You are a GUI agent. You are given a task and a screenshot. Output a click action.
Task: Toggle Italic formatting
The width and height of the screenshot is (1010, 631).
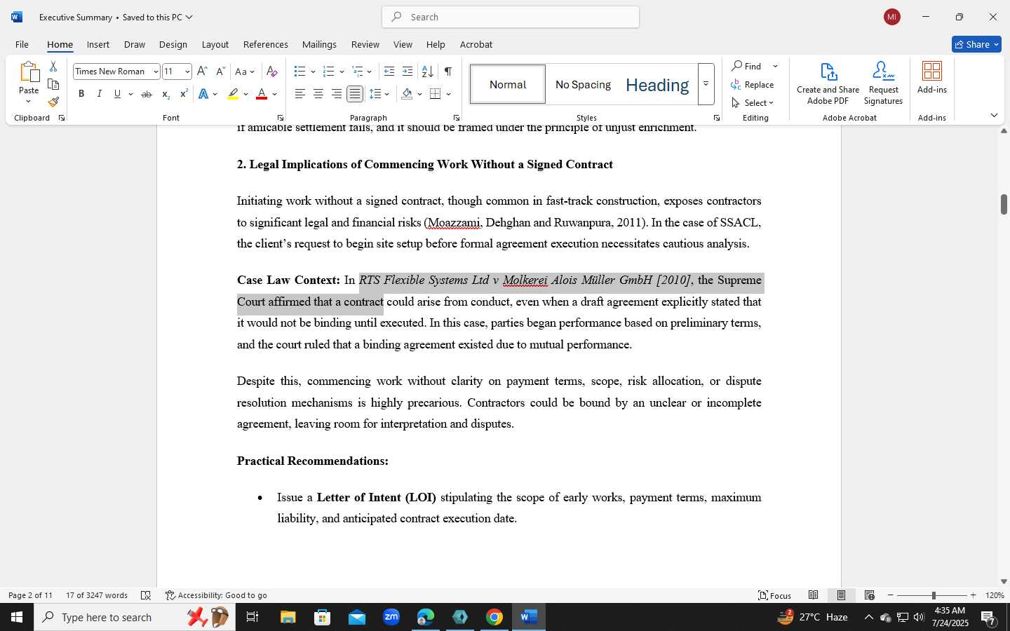coord(100,94)
